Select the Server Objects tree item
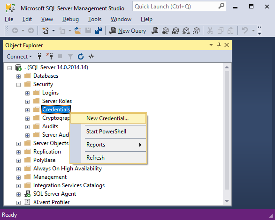This screenshot has height=220, width=275. pyautogui.click(x=51, y=143)
